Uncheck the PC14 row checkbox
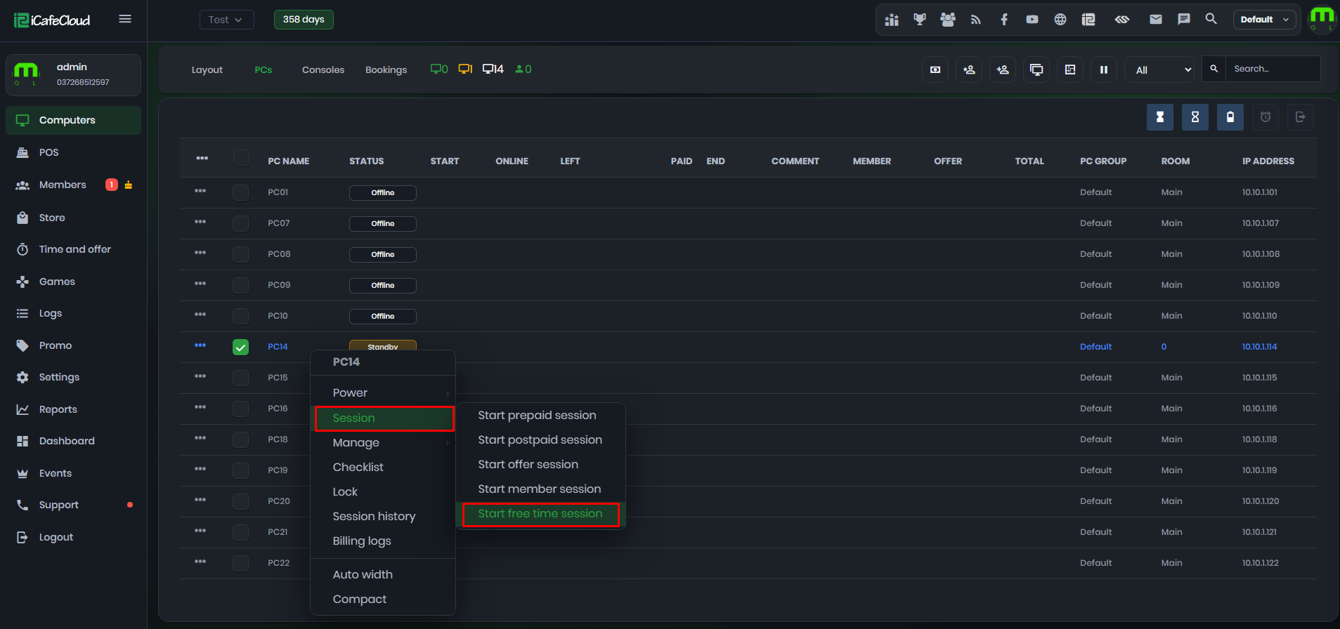The image size is (1340, 629). coord(240,347)
